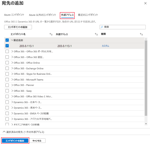Expand Skype for Business Online group

12,74
